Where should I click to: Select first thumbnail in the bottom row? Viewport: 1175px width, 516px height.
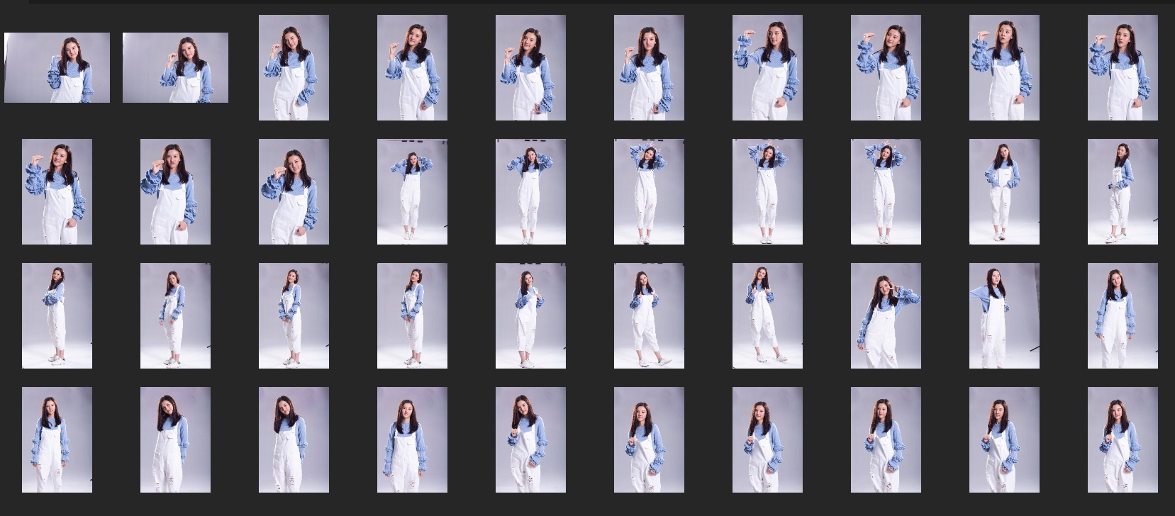coord(57,439)
